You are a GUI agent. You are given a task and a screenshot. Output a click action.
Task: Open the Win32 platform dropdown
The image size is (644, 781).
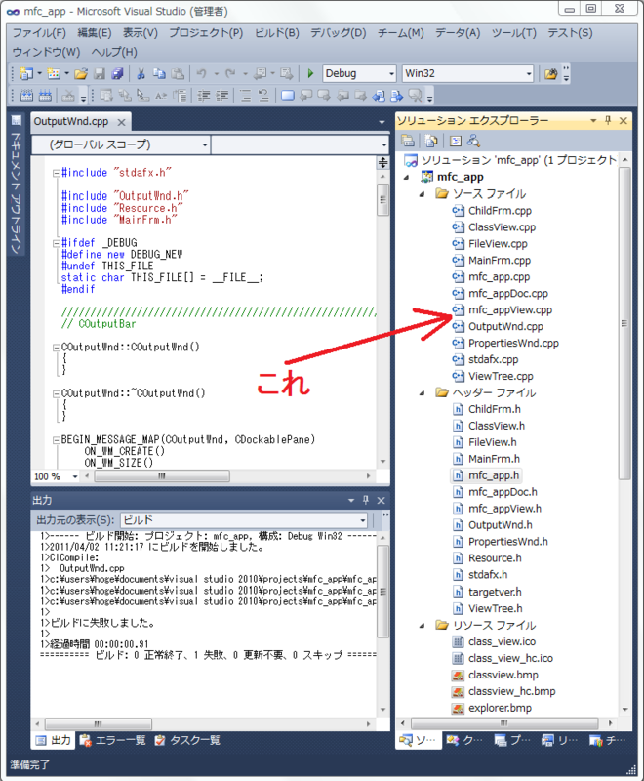point(529,74)
